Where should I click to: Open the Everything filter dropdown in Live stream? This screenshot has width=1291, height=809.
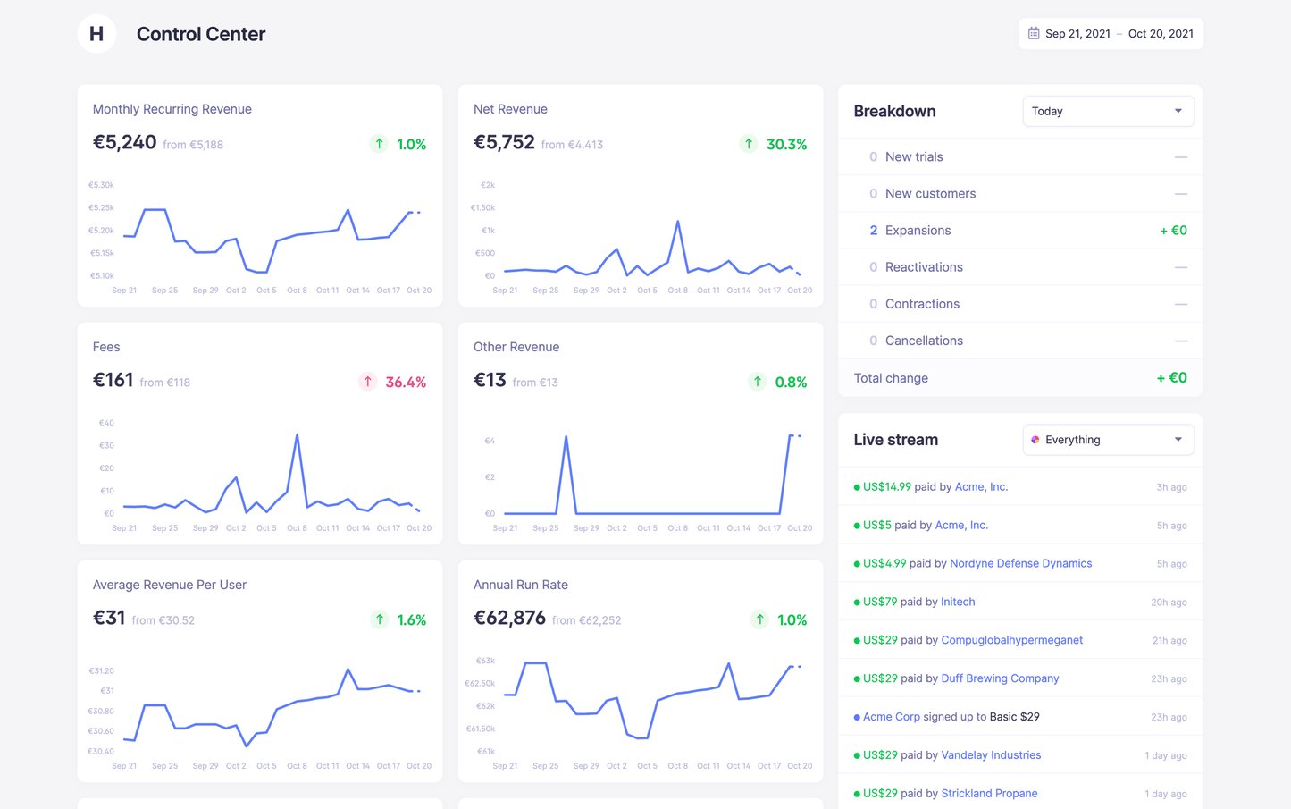pyautogui.click(x=1108, y=439)
